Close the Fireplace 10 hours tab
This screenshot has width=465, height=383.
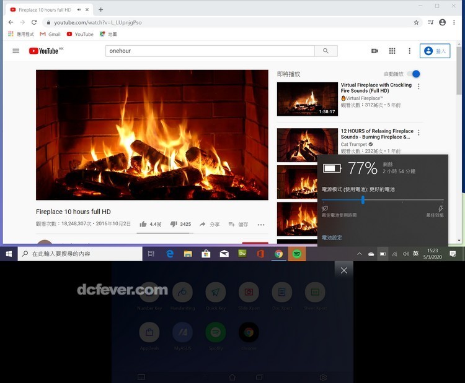coord(87,10)
